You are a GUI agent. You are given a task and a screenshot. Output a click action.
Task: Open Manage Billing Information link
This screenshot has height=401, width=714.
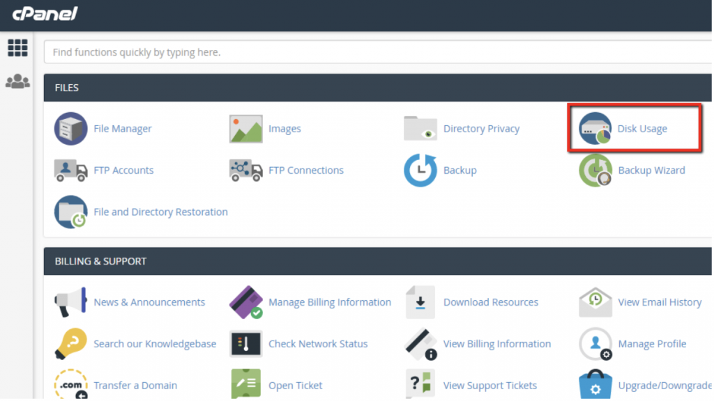pyautogui.click(x=330, y=302)
